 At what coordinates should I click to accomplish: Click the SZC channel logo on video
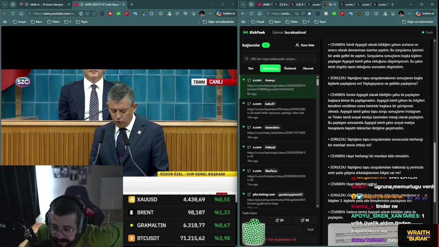(23, 82)
